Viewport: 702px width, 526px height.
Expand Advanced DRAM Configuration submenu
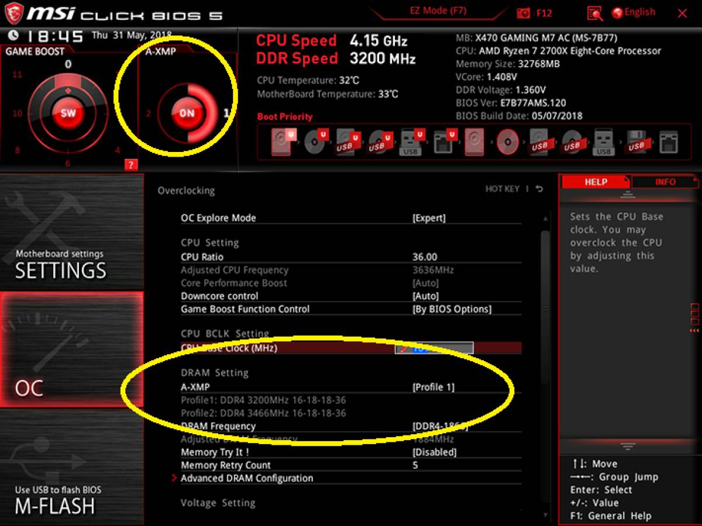(247, 478)
